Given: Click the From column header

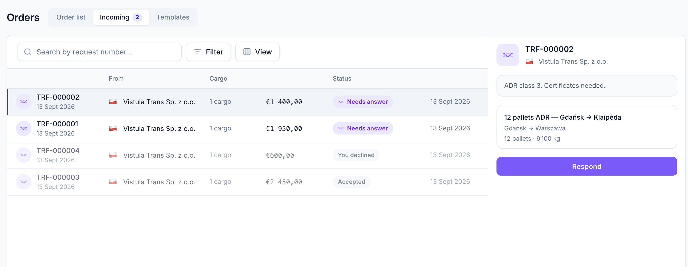Looking at the screenshot, I should (116, 79).
